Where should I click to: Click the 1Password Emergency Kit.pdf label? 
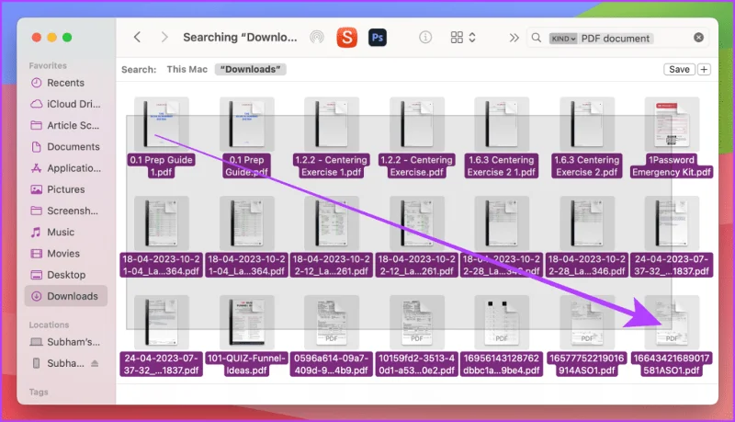[x=672, y=166]
